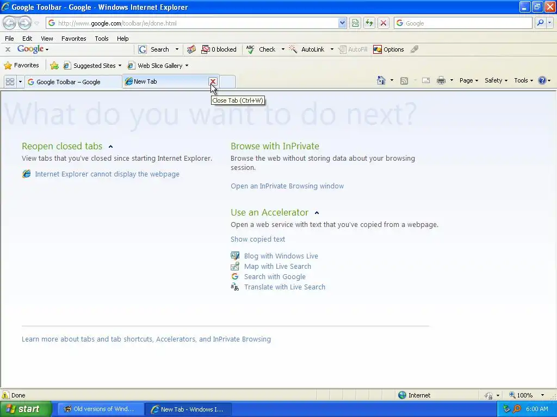Image resolution: width=557 pixels, height=417 pixels.
Task: Collapse the Use an Accelerator section
Action: point(317,213)
